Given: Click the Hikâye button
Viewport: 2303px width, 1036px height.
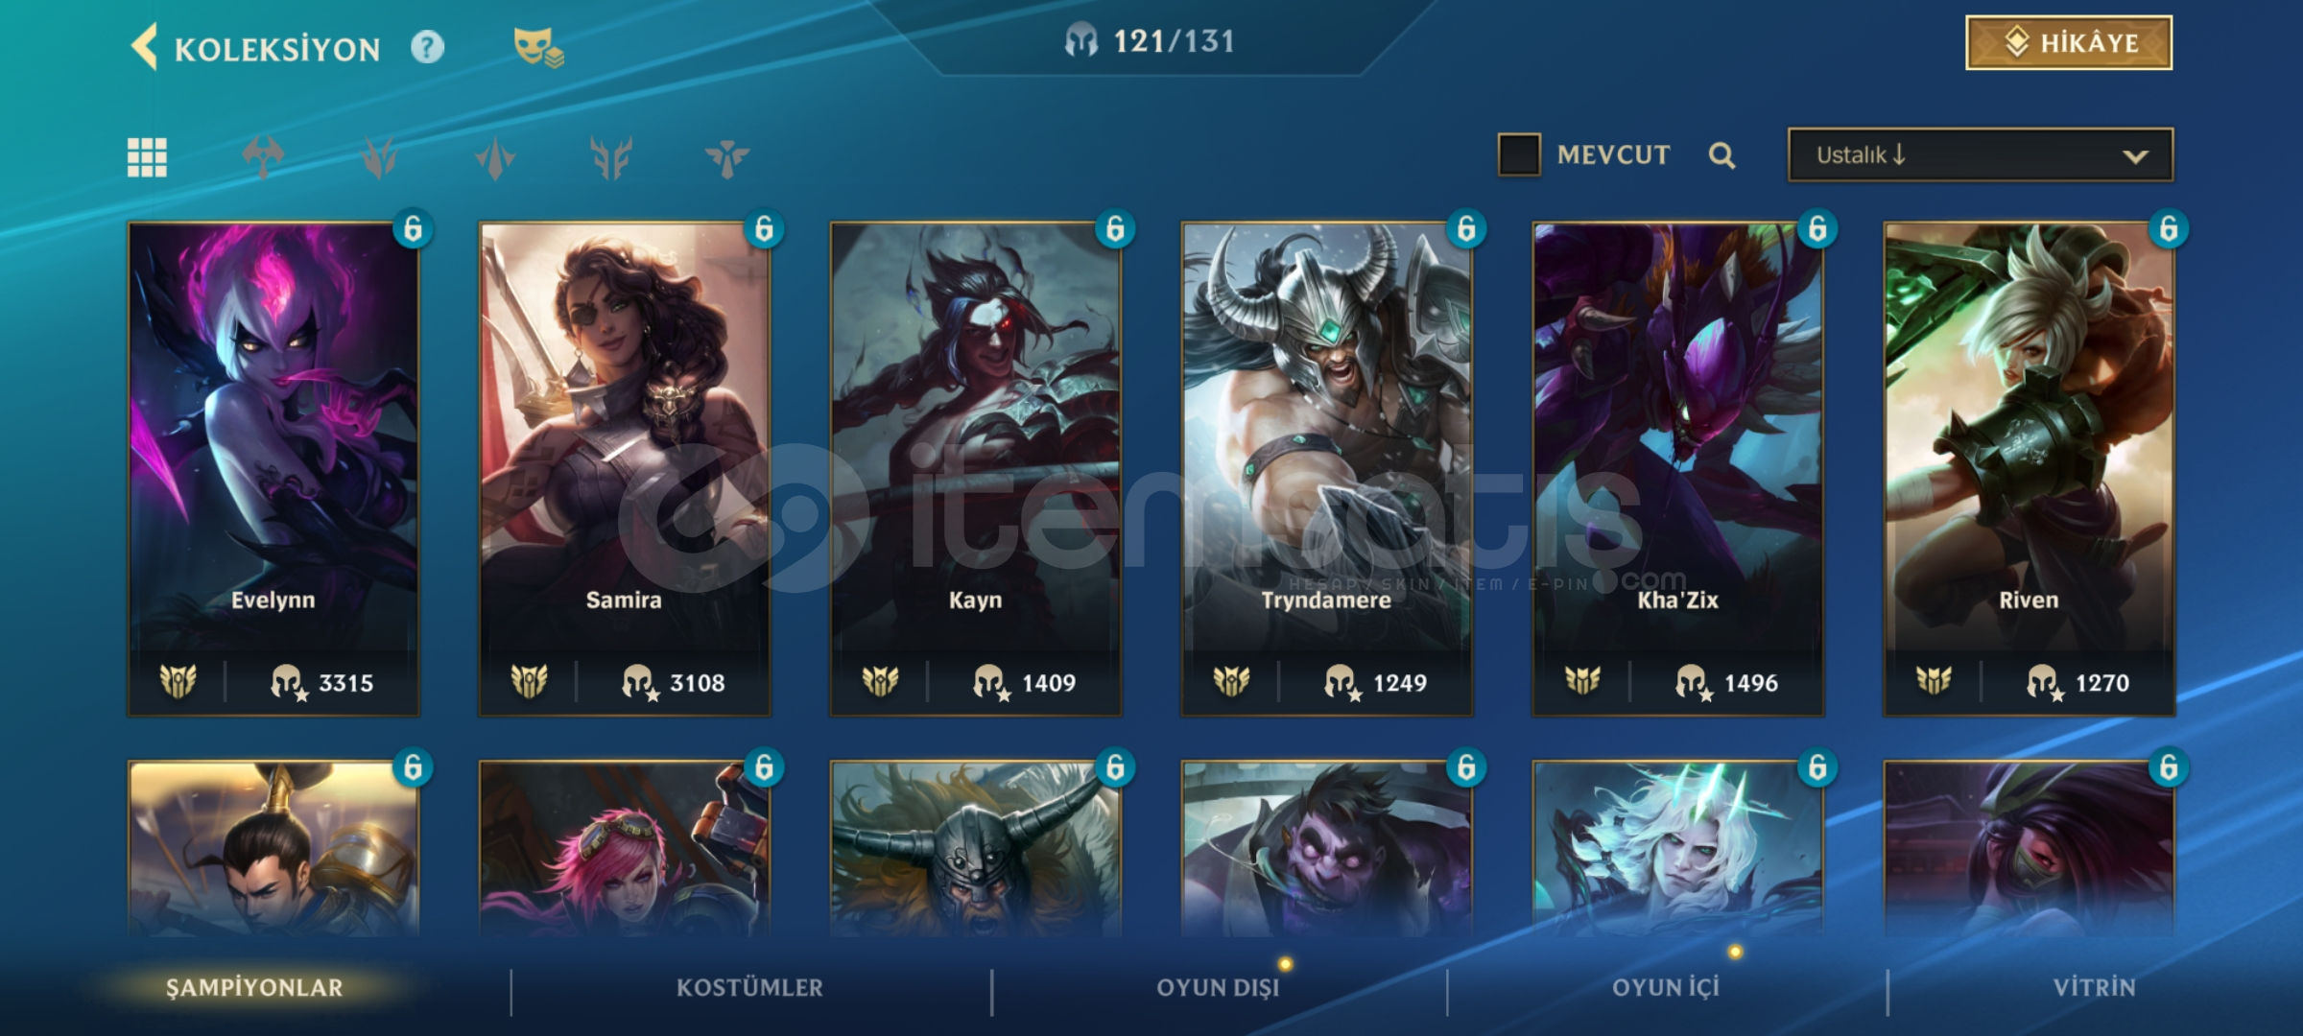Looking at the screenshot, I should 2069,43.
